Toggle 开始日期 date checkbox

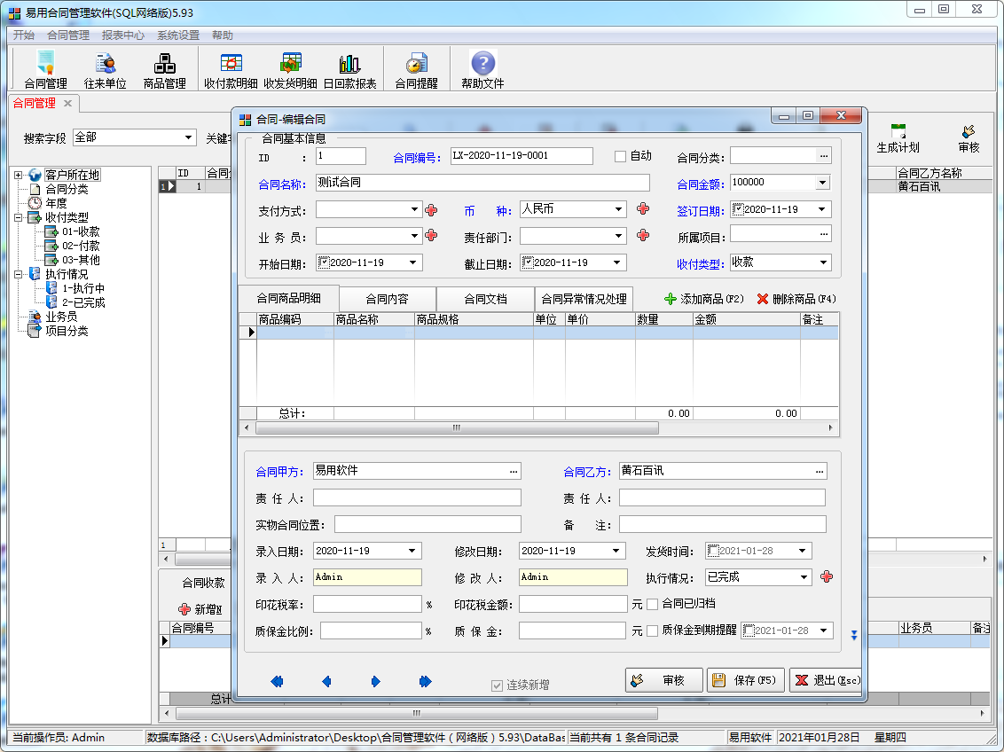tap(324, 262)
